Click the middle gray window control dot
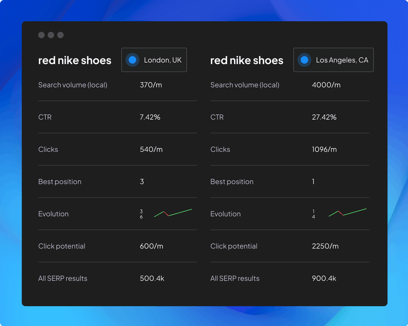The height and width of the screenshot is (326, 408). click(x=51, y=35)
